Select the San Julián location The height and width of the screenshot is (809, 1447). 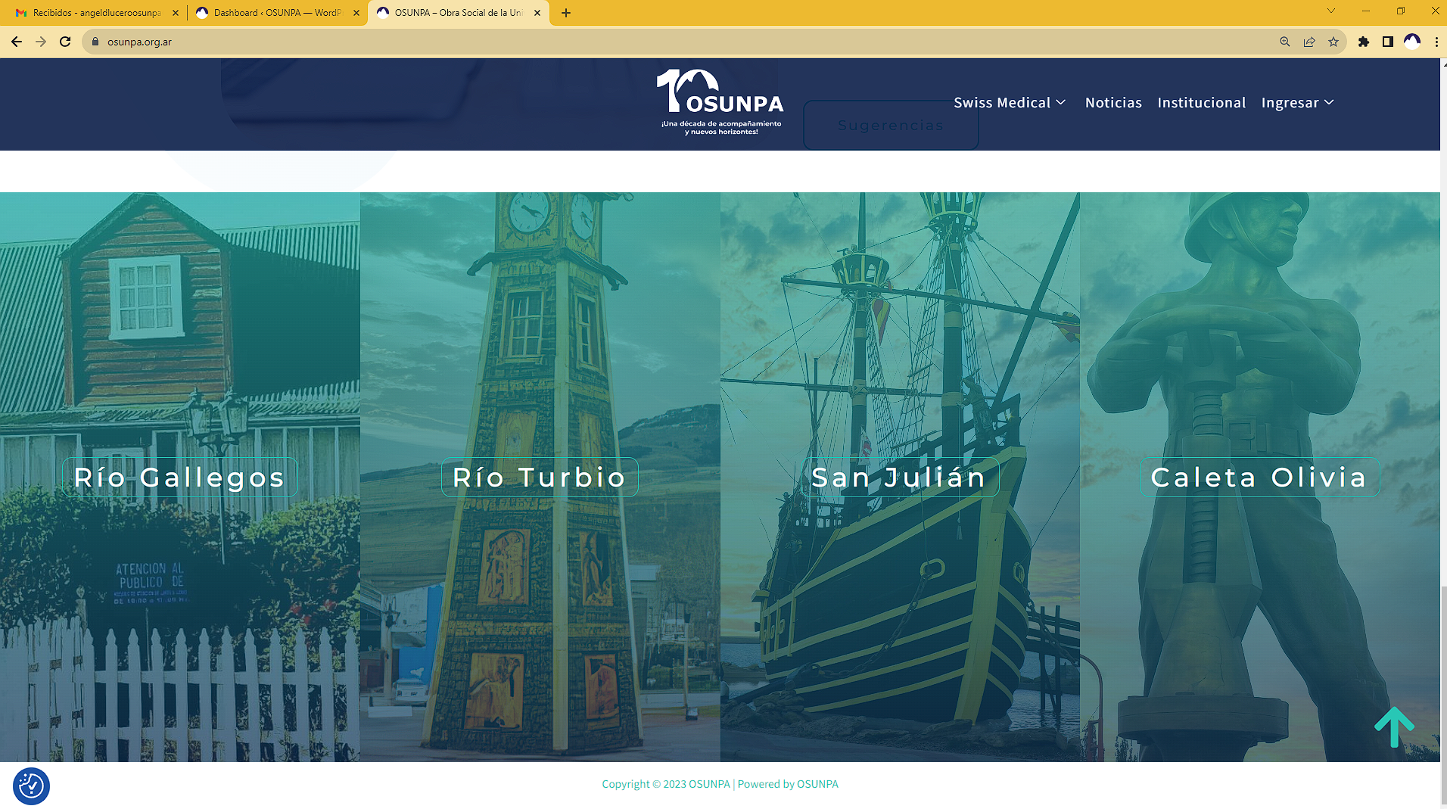pyautogui.click(x=900, y=478)
